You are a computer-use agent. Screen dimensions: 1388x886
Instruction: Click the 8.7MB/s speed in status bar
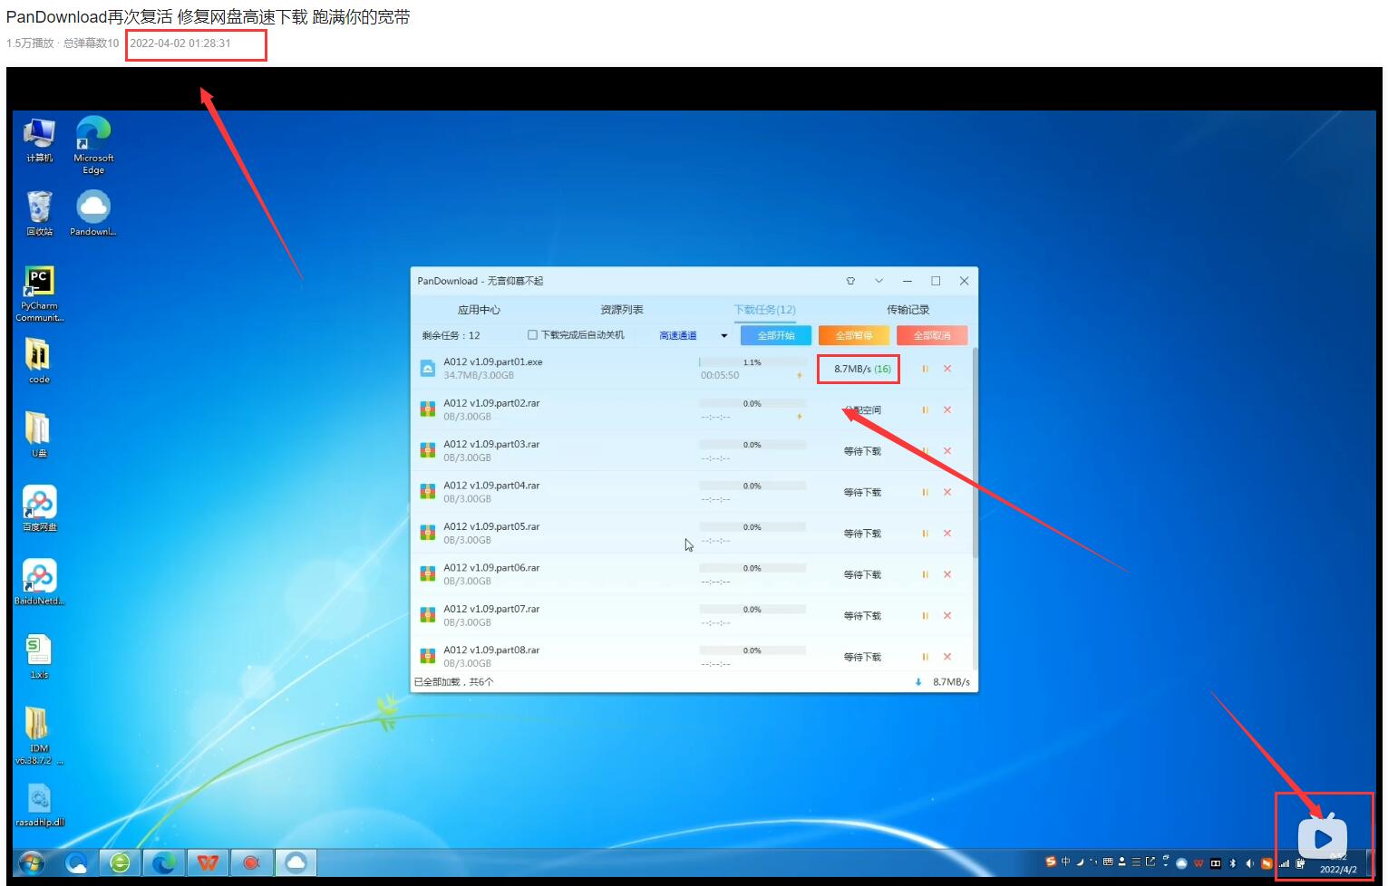(x=951, y=682)
